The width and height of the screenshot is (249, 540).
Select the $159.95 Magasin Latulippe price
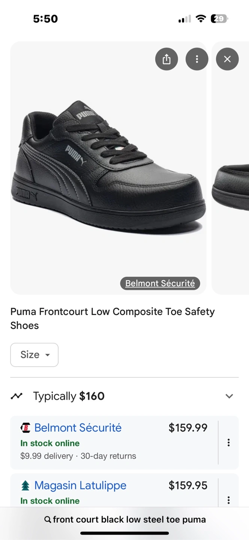point(188,486)
